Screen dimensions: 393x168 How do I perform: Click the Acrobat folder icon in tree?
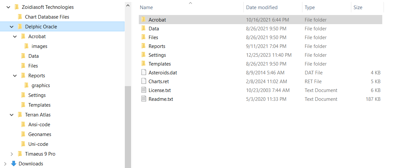click(23, 36)
